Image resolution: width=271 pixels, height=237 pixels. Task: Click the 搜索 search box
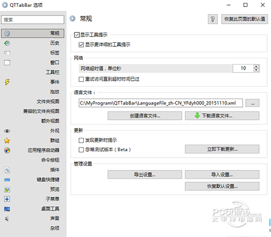click(33, 20)
